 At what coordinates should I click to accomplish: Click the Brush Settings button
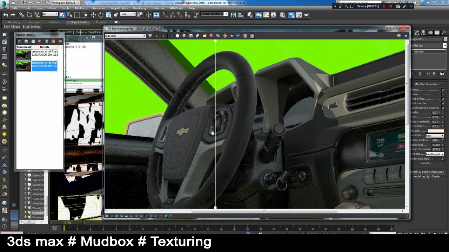(32, 27)
